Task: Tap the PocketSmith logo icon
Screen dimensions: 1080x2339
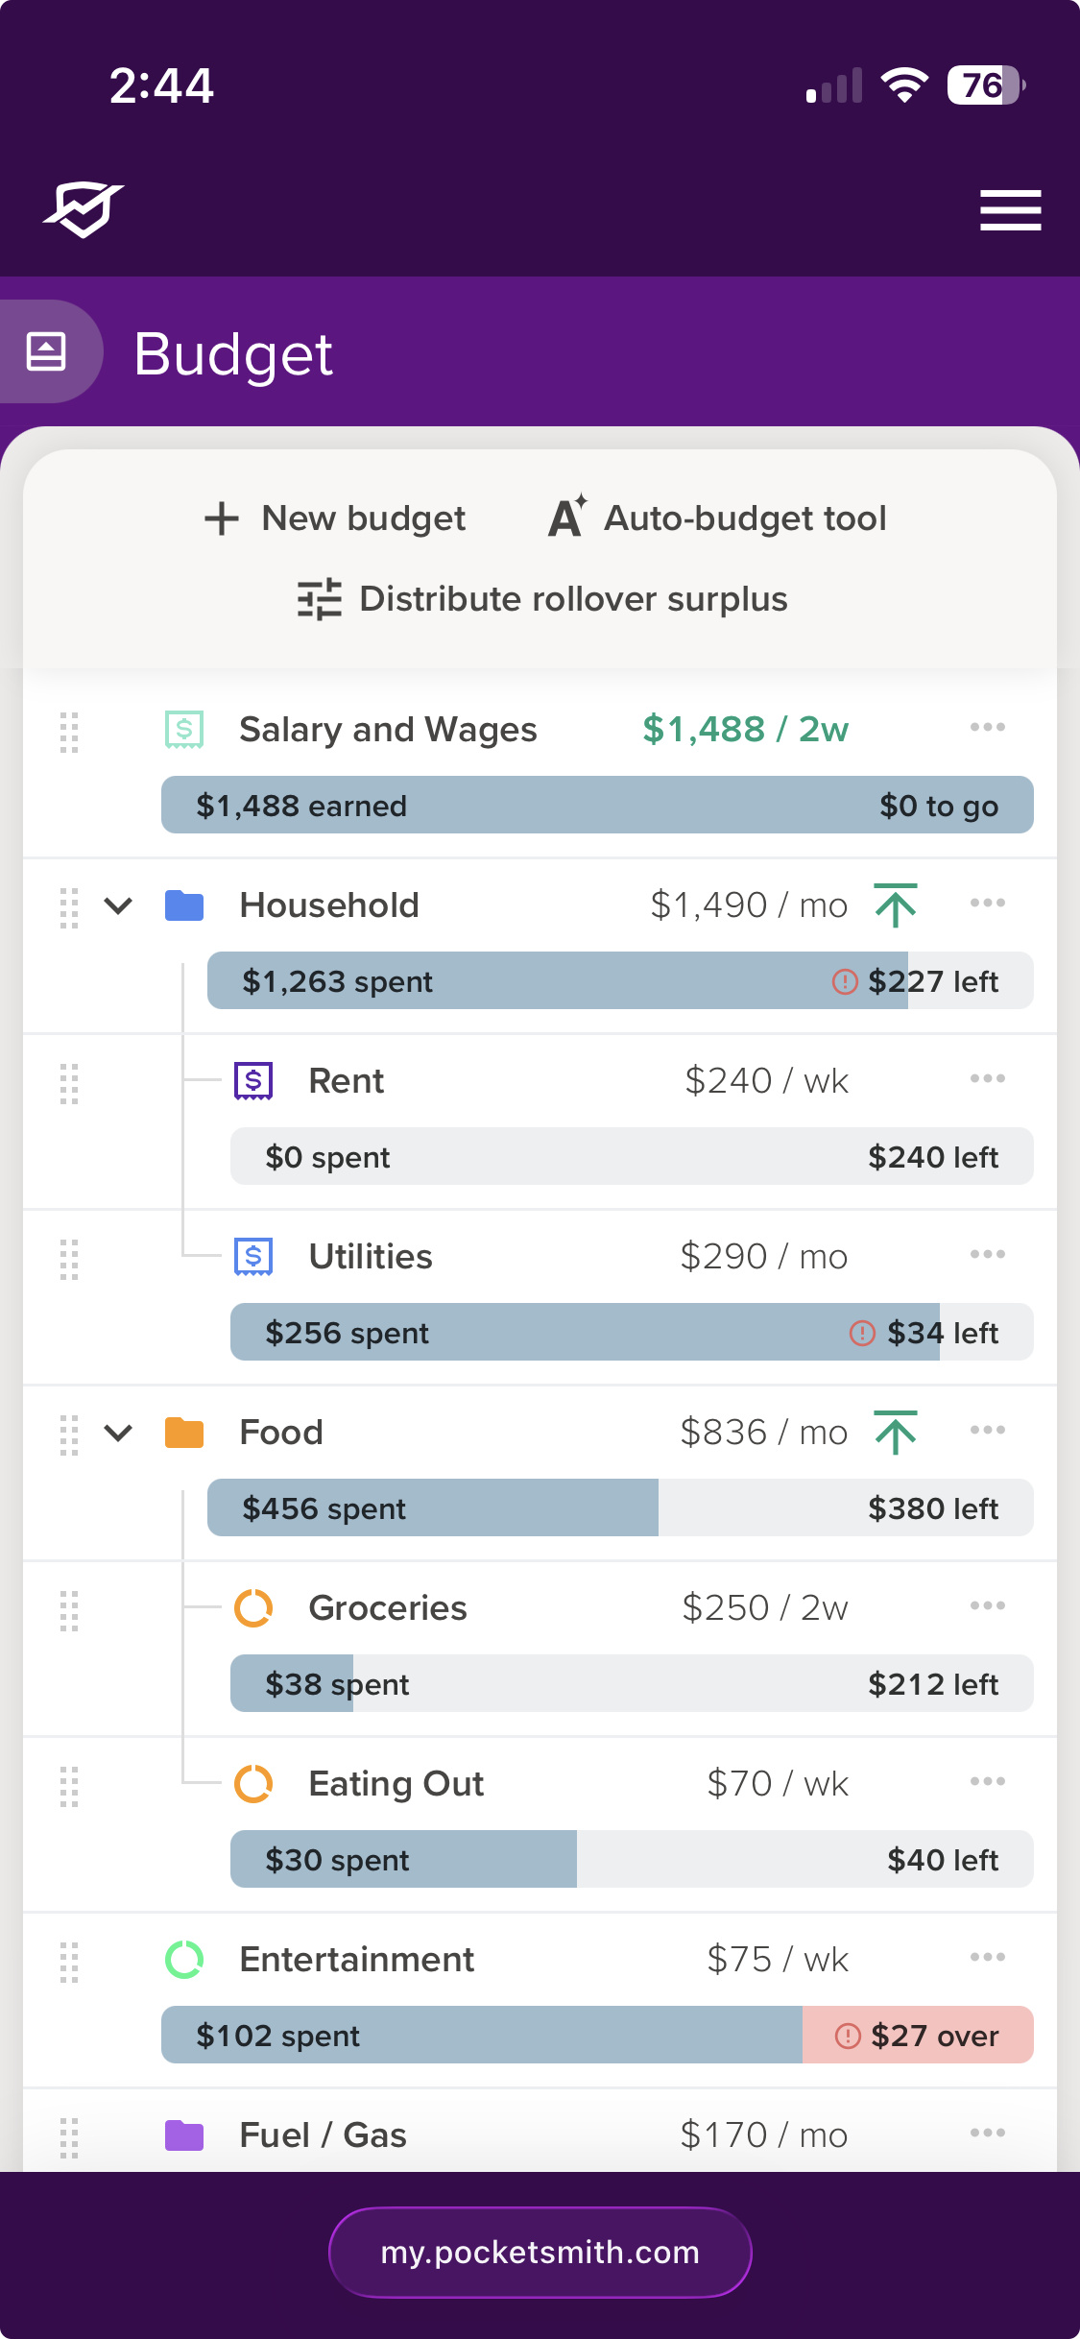Action: [84, 208]
